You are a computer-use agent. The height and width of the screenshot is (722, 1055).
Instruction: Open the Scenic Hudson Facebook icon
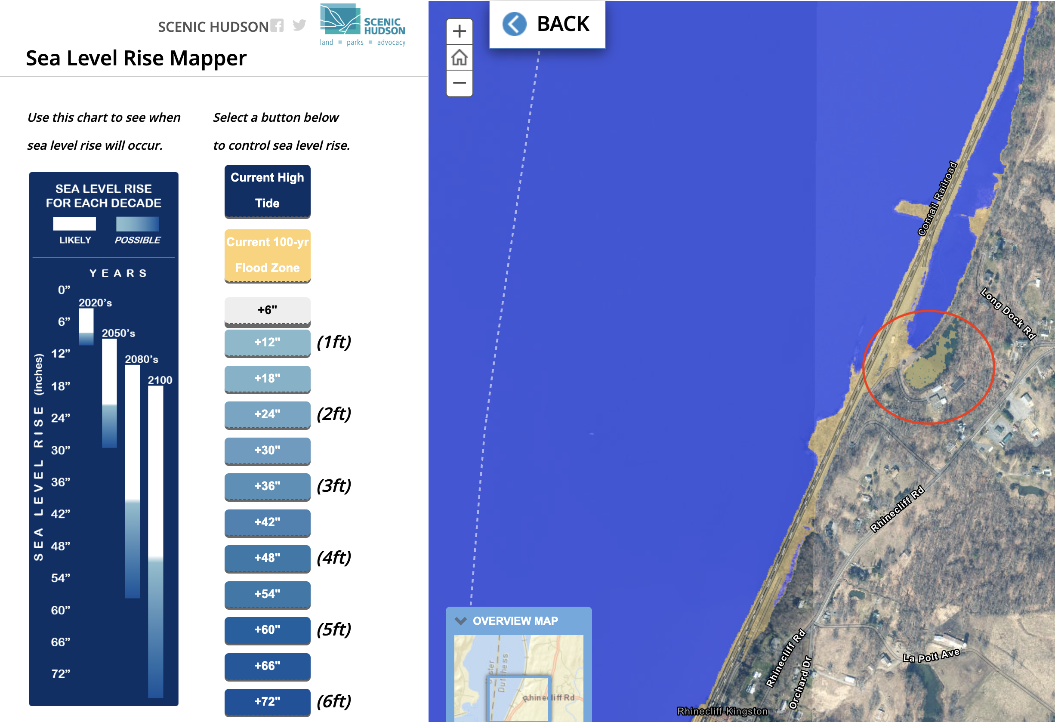(x=277, y=25)
